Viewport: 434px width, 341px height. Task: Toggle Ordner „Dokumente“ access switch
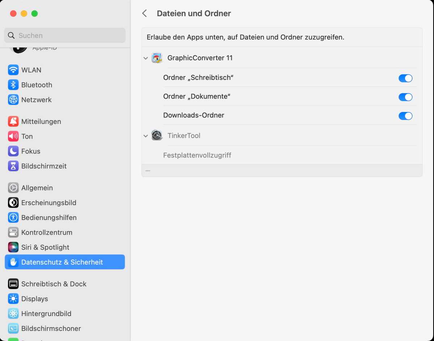click(405, 97)
